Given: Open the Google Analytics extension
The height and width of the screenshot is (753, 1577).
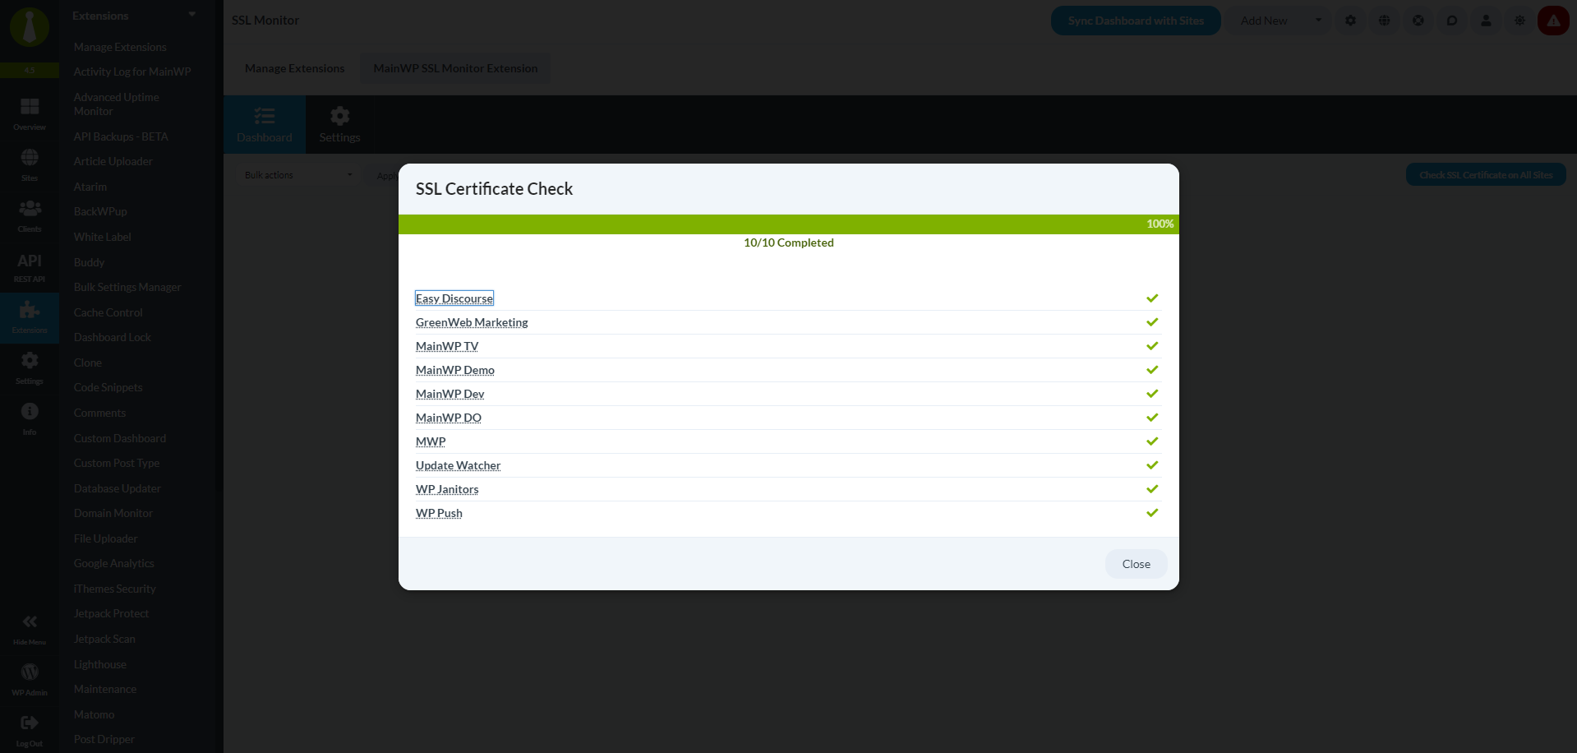Looking at the screenshot, I should point(114,563).
